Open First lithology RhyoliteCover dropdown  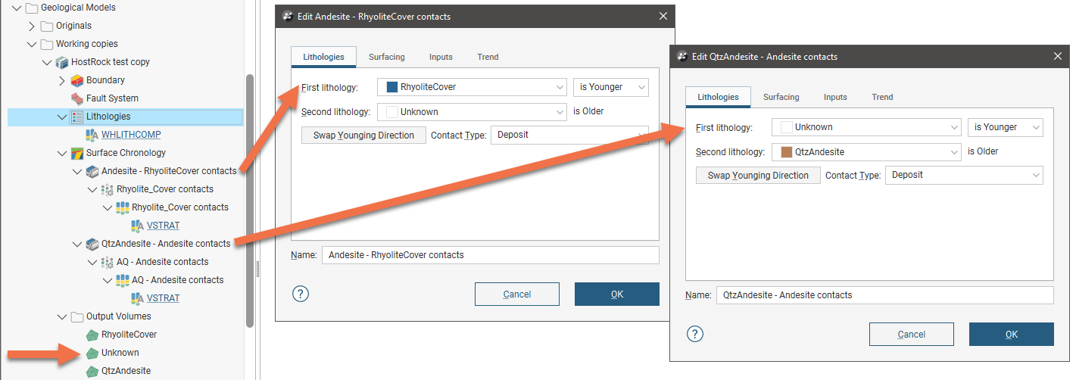(559, 87)
